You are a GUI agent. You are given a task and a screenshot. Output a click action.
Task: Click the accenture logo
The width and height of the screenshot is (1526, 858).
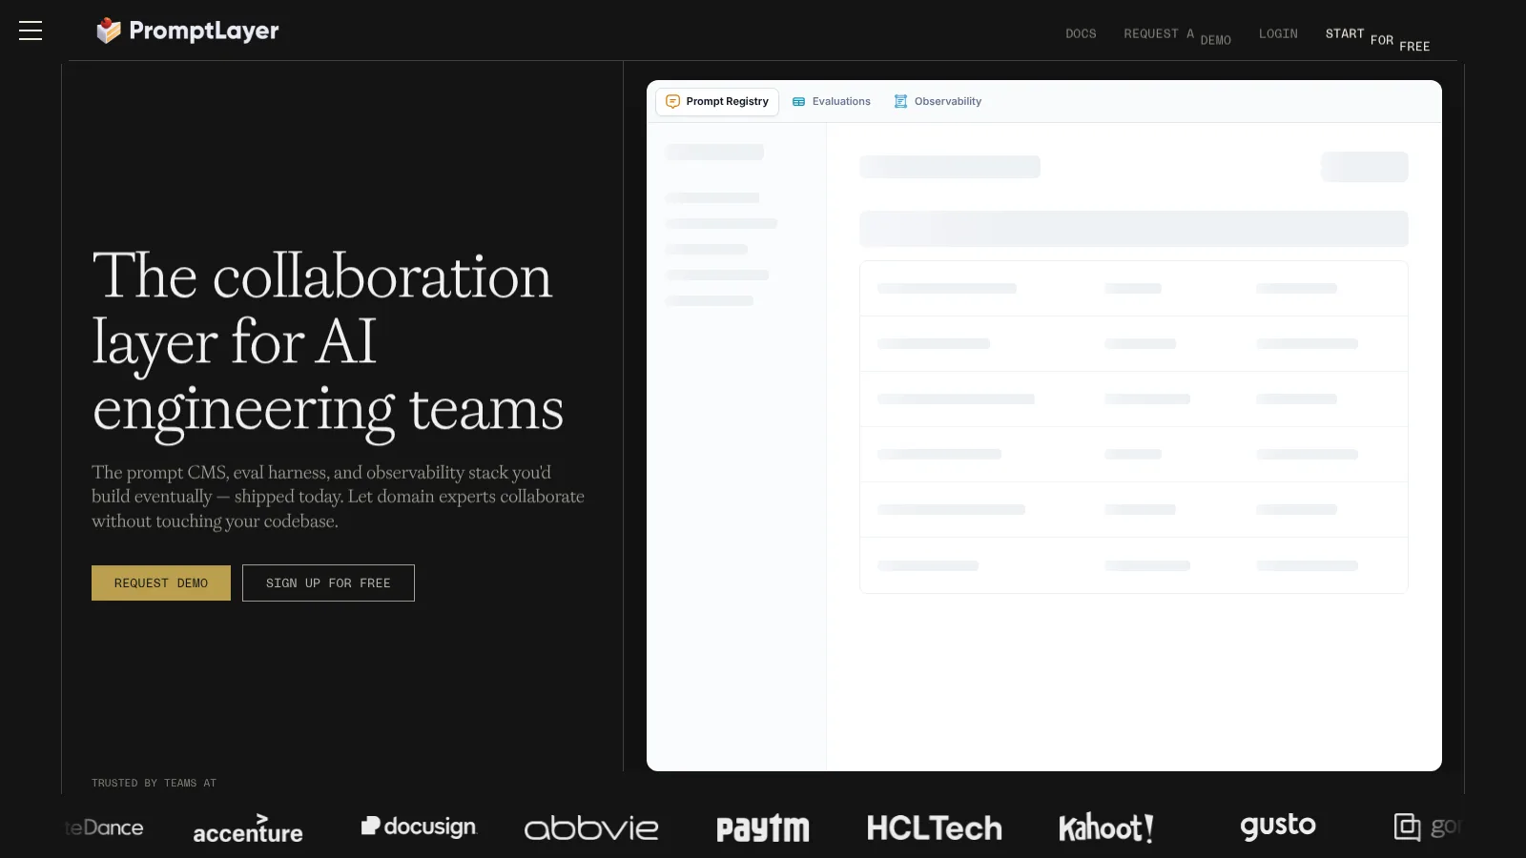[x=248, y=828]
